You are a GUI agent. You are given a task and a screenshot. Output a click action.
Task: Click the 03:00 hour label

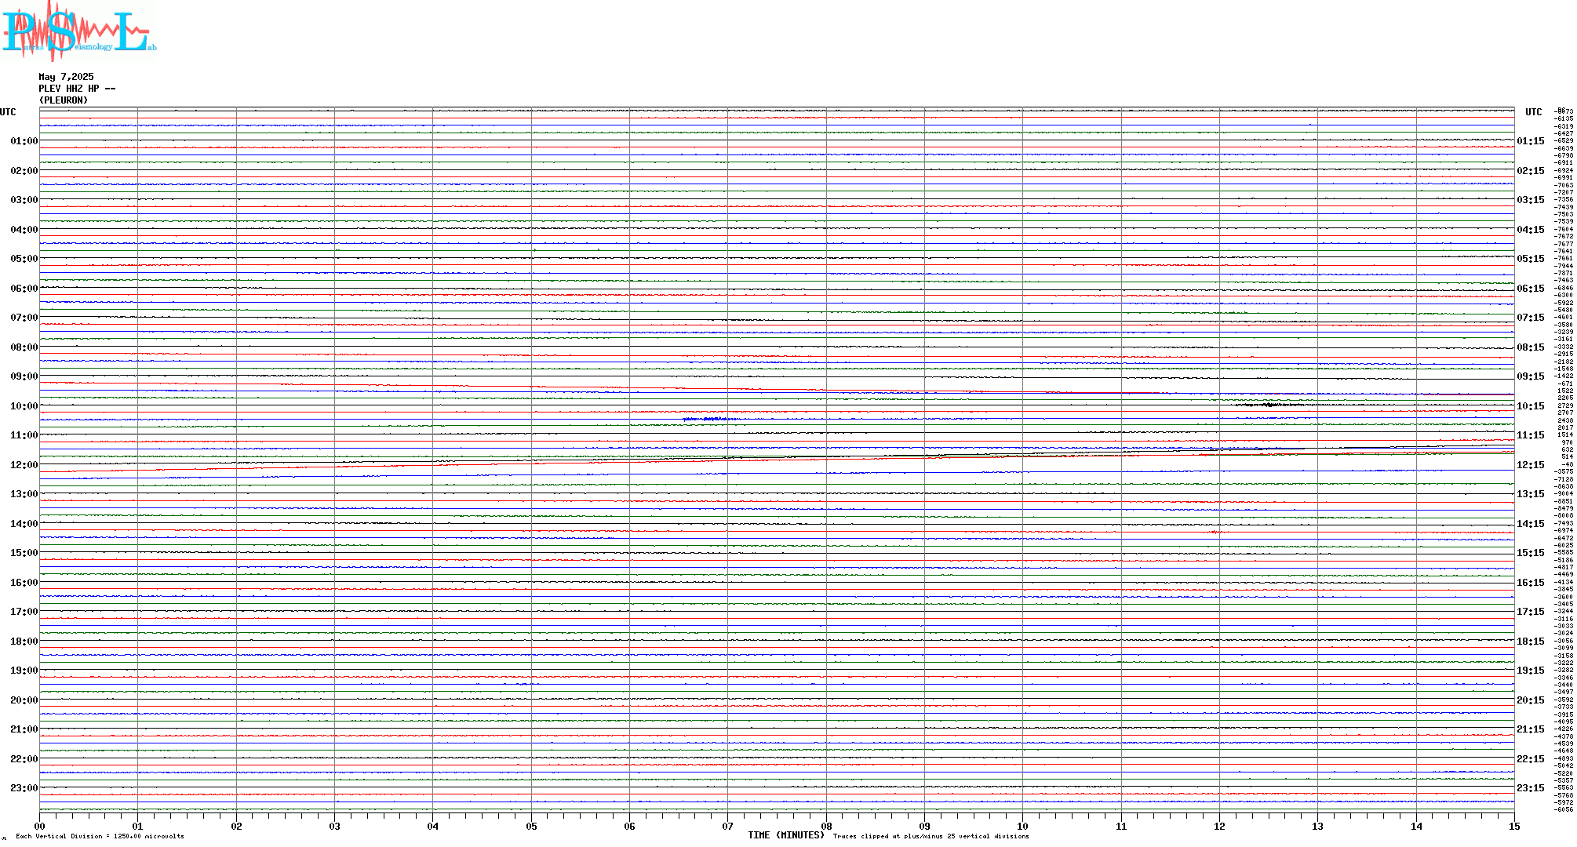pos(24,200)
